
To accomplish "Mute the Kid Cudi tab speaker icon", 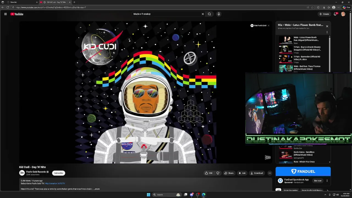I will pos(44,2).
